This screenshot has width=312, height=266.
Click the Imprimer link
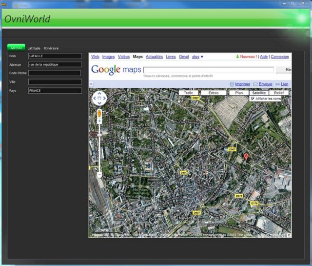[243, 84]
